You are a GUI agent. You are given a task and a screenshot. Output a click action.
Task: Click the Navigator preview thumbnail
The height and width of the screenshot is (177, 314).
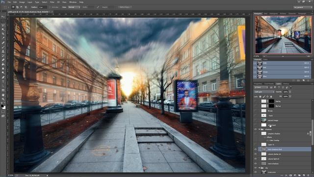click(x=284, y=35)
